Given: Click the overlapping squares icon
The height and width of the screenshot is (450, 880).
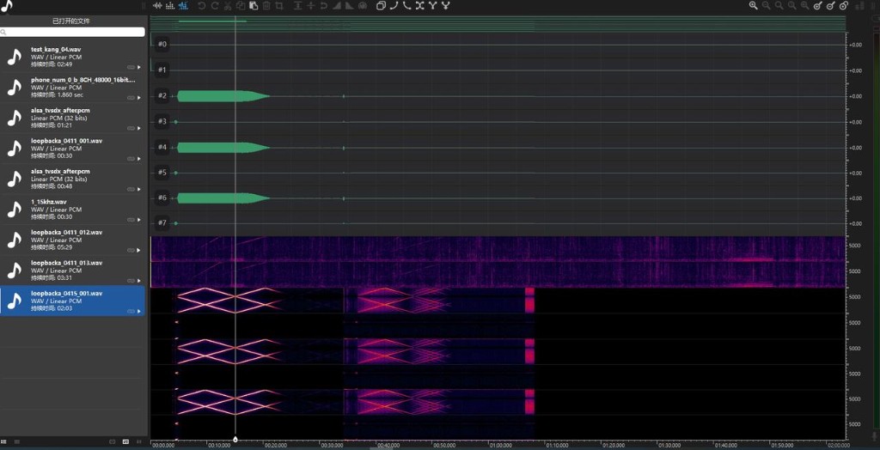Looking at the screenshot, I should (x=381, y=6).
